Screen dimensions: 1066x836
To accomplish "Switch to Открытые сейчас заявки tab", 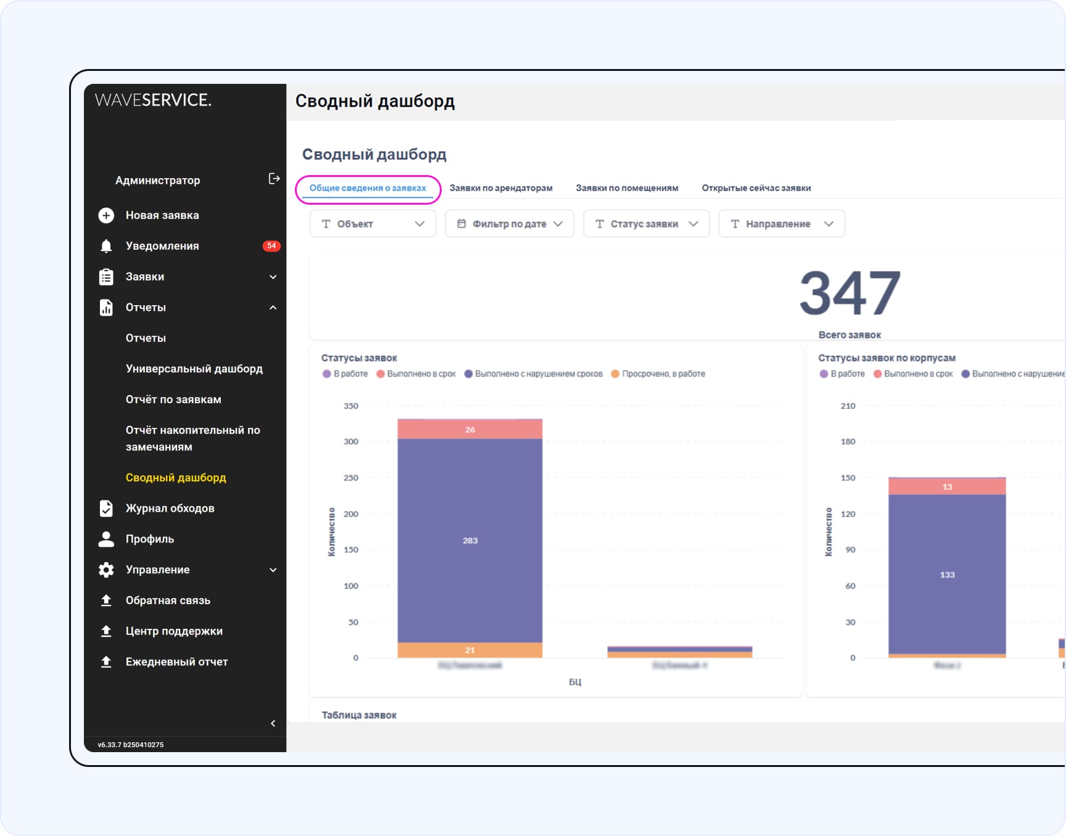I will point(756,188).
